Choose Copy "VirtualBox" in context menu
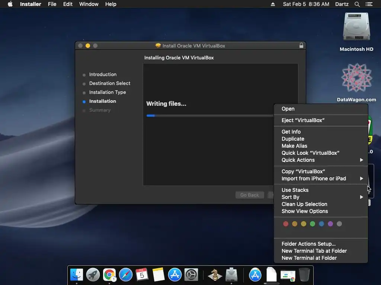 point(321,171)
